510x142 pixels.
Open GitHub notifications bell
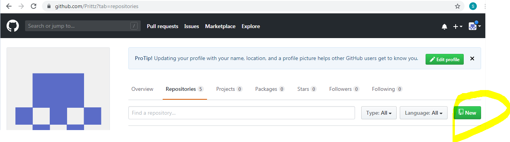coord(444,27)
